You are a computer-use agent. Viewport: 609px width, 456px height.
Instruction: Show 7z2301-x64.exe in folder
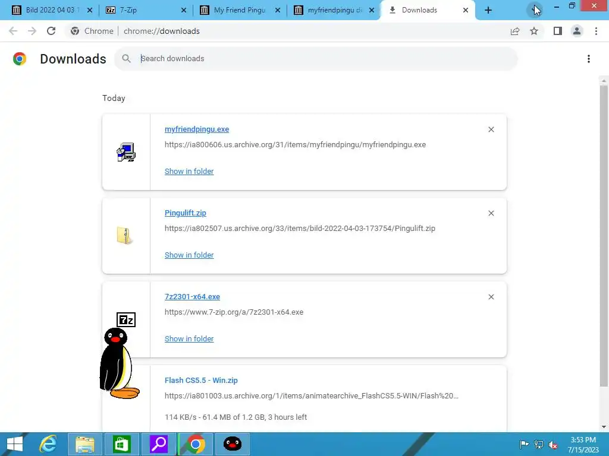[x=189, y=339]
